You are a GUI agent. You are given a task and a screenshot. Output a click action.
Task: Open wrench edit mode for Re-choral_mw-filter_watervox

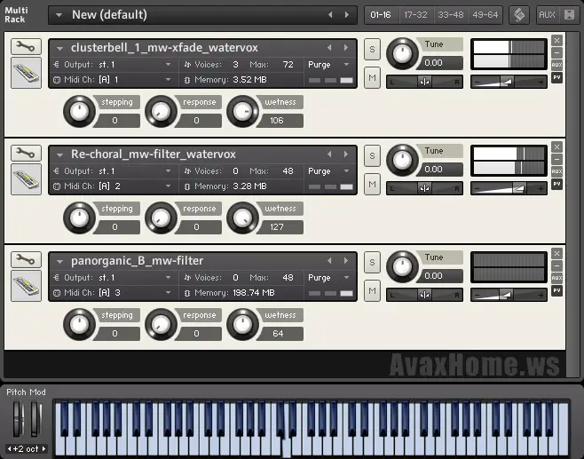tap(26, 153)
